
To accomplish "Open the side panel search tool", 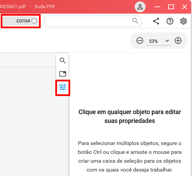I will click(62, 61).
